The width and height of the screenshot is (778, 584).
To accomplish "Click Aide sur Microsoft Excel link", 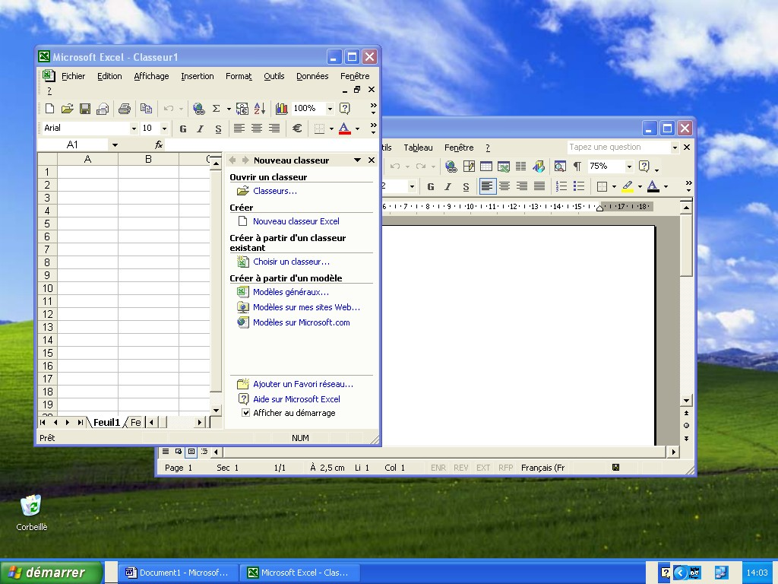I will click(296, 398).
